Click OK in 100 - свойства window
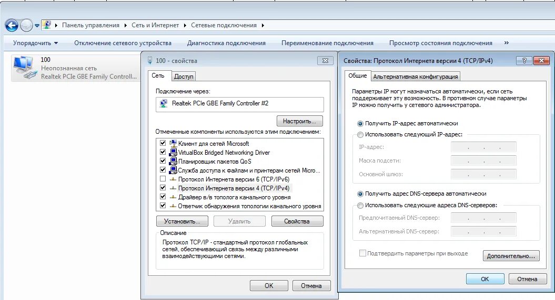 [x=269, y=285]
